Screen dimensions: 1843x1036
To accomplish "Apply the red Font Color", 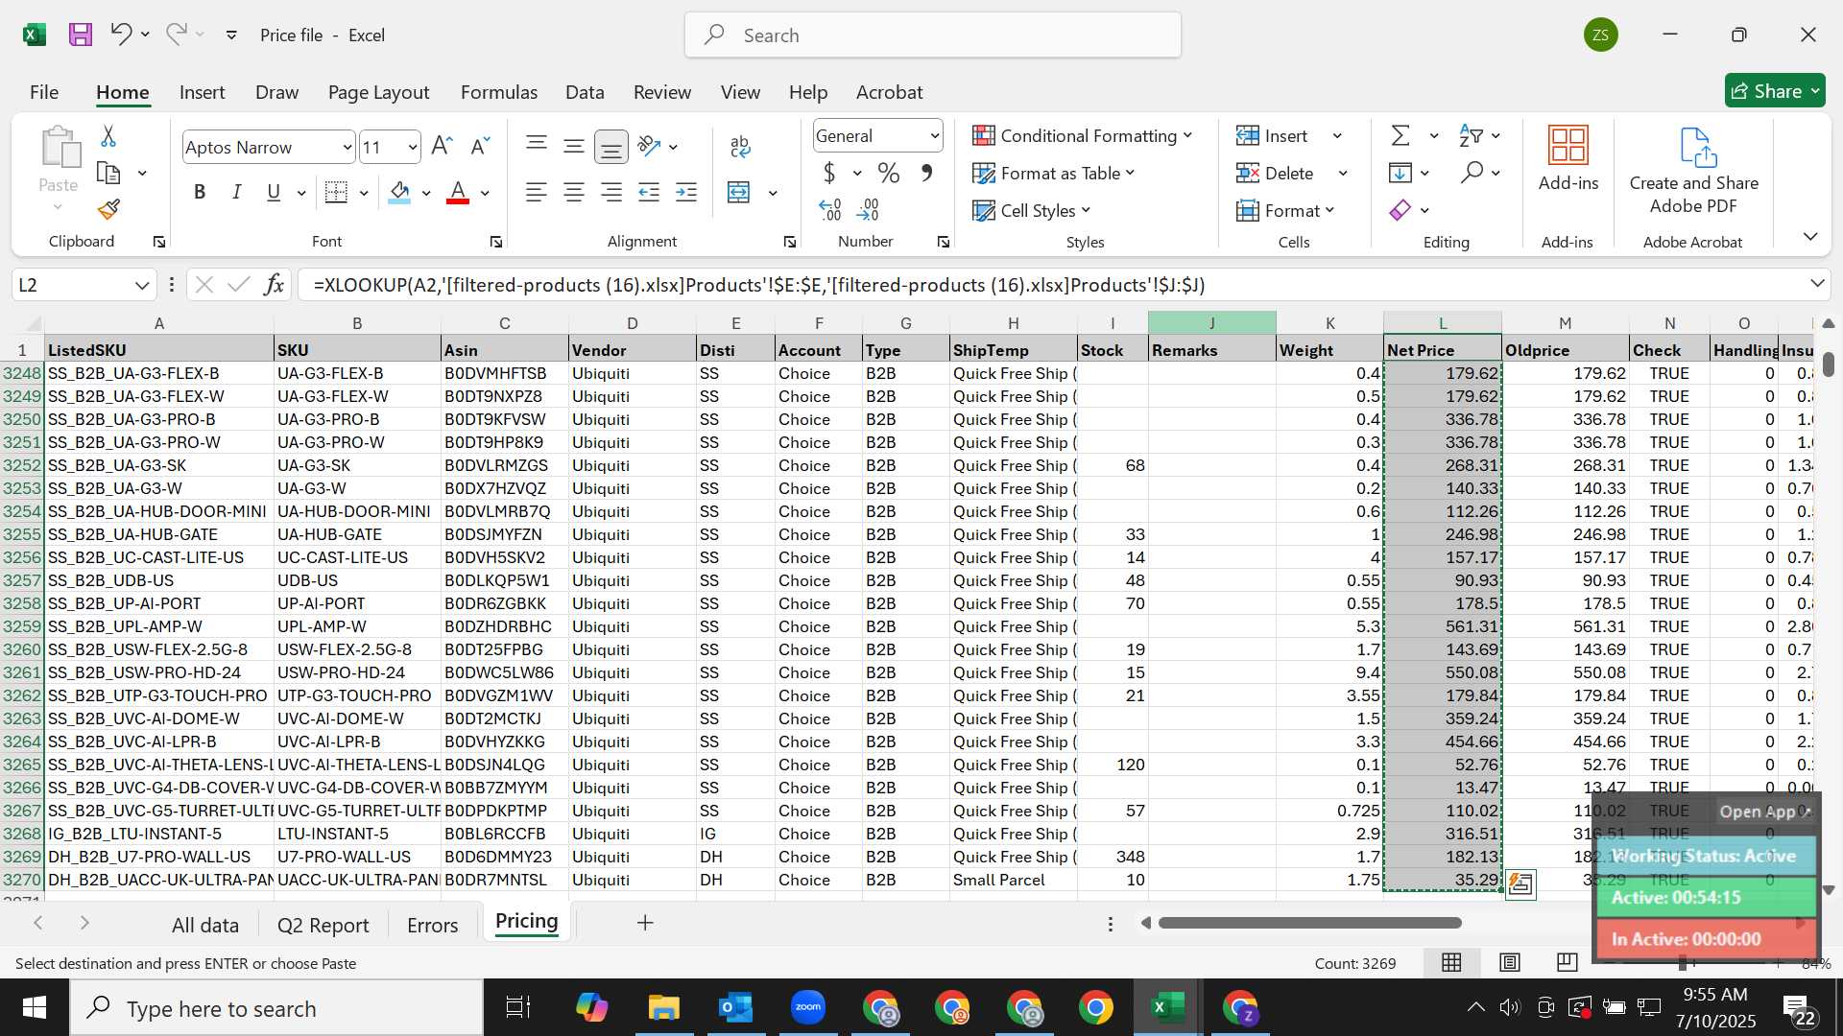I will [x=458, y=192].
